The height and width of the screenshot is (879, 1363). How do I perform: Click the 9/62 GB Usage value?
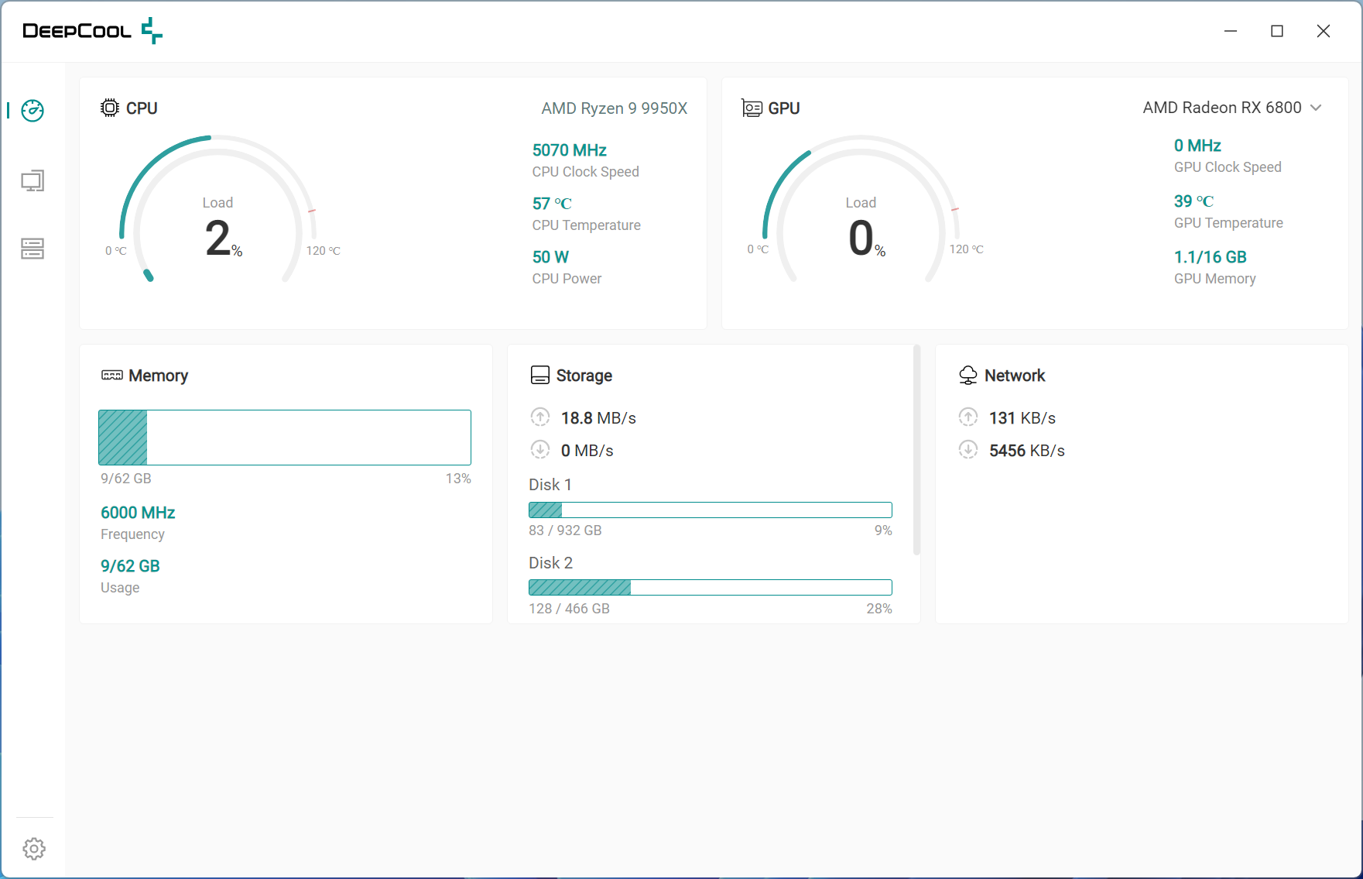pyautogui.click(x=130, y=566)
